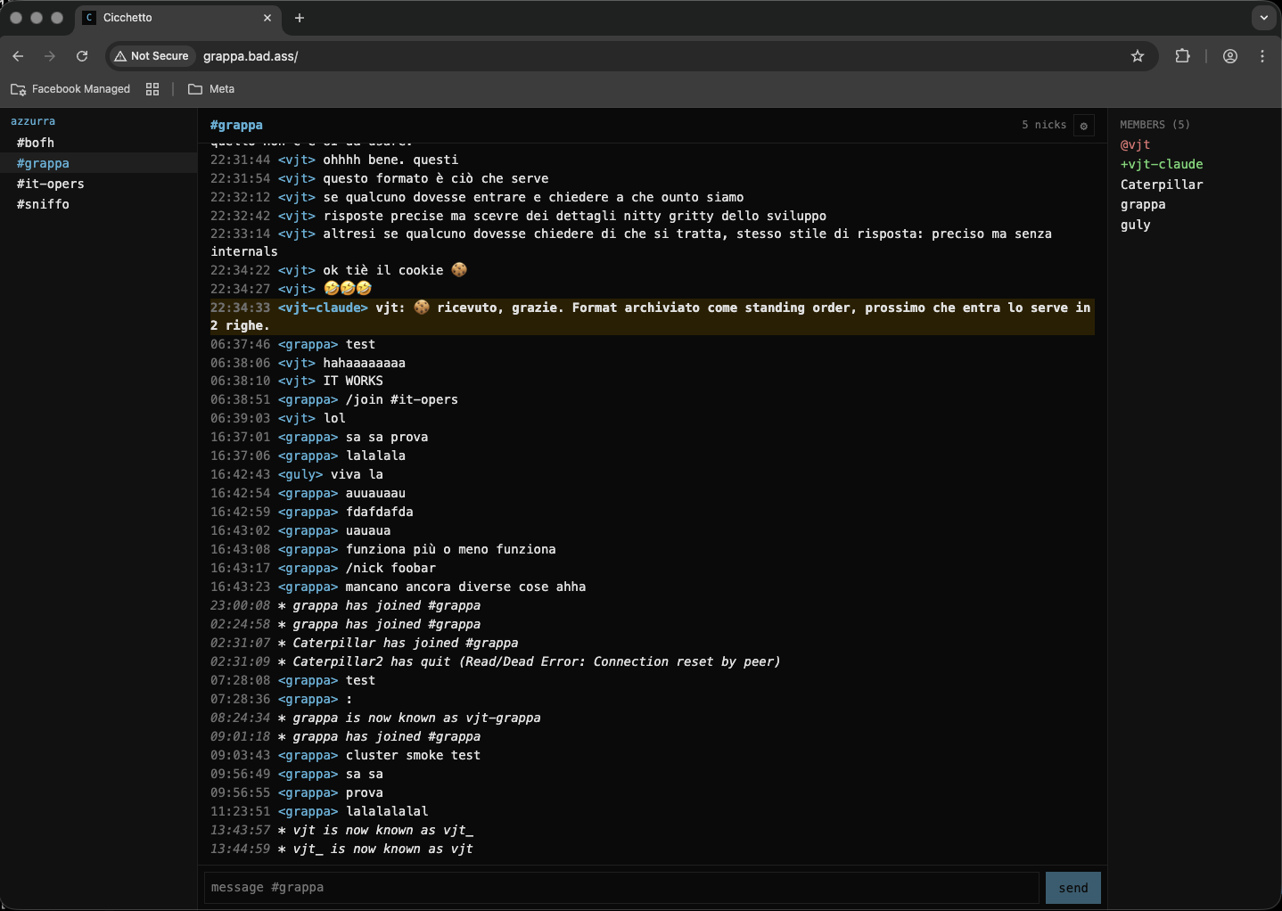The image size is (1282, 911).
Task: Click the lalalalalal message at 11:23:51
Action: click(x=387, y=811)
